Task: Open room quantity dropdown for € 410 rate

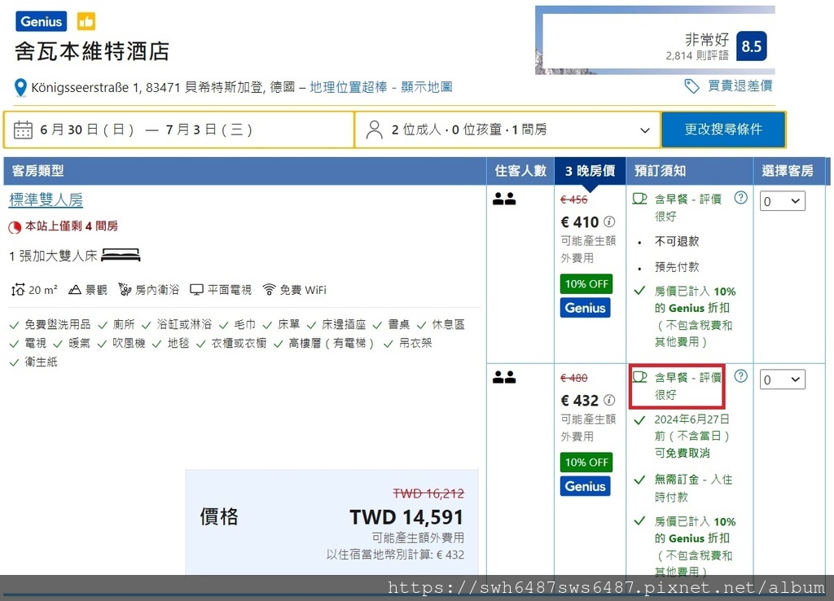Action: click(x=783, y=201)
